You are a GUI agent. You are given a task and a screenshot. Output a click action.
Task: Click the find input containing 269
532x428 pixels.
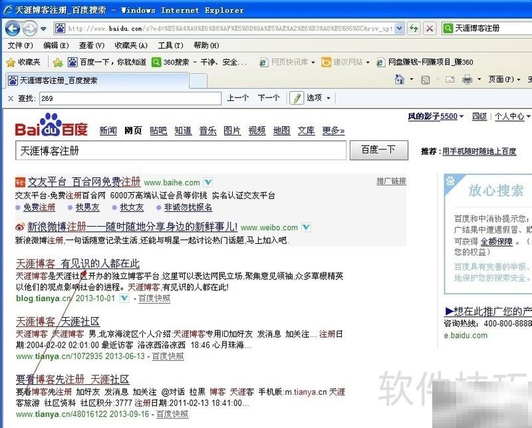tap(130, 98)
